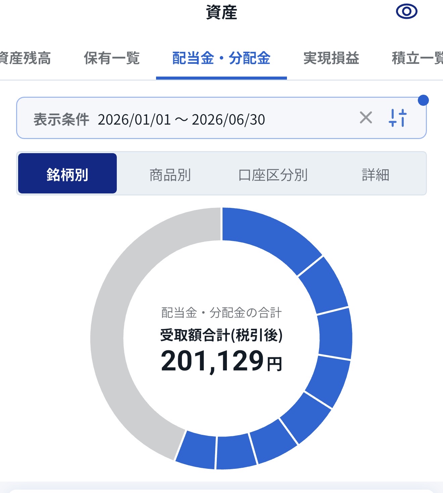Screen dimensions: 443x493
Task: Select the 配当金・分配金 tab
Action: (221, 58)
